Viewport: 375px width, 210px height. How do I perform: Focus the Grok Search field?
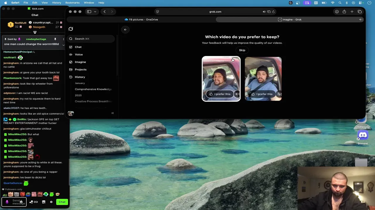(x=91, y=39)
